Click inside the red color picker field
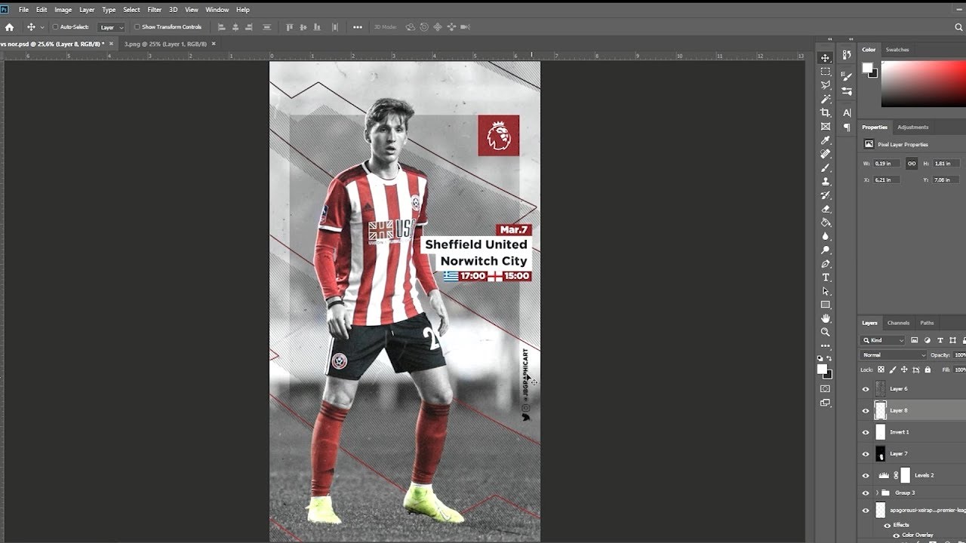This screenshot has height=543, width=966. pos(924,84)
